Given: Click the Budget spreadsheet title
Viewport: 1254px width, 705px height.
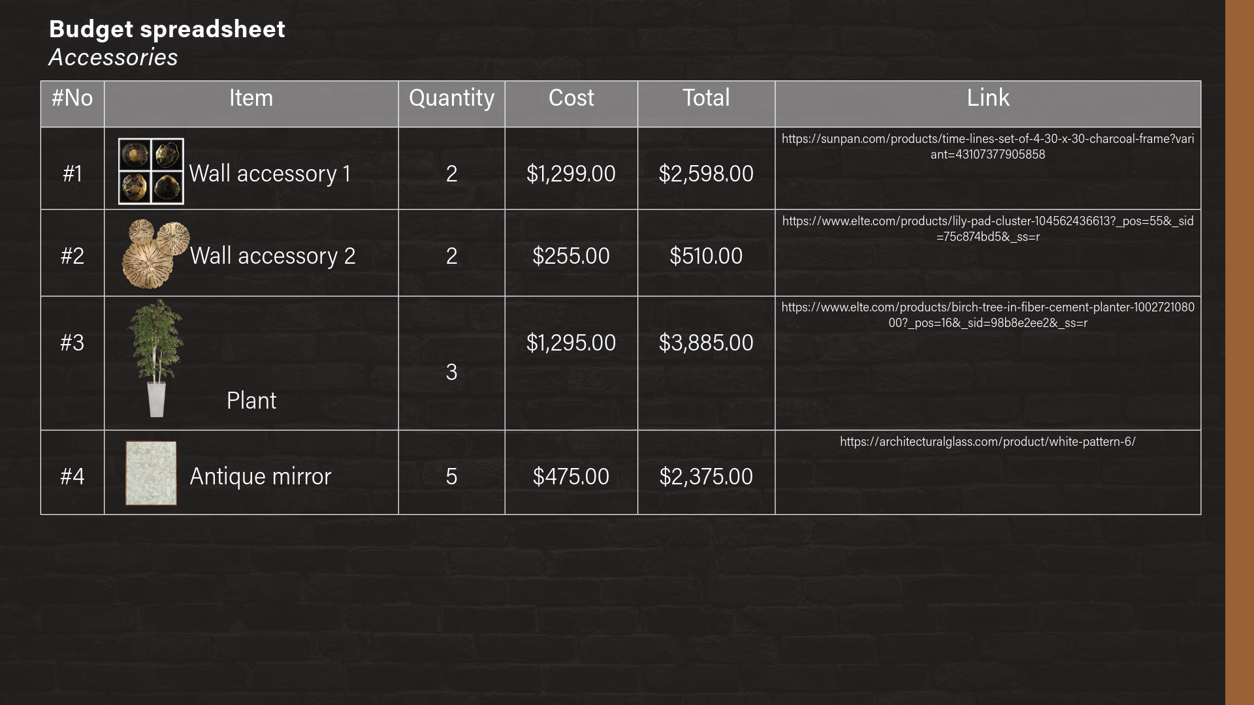Looking at the screenshot, I should tap(167, 29).
